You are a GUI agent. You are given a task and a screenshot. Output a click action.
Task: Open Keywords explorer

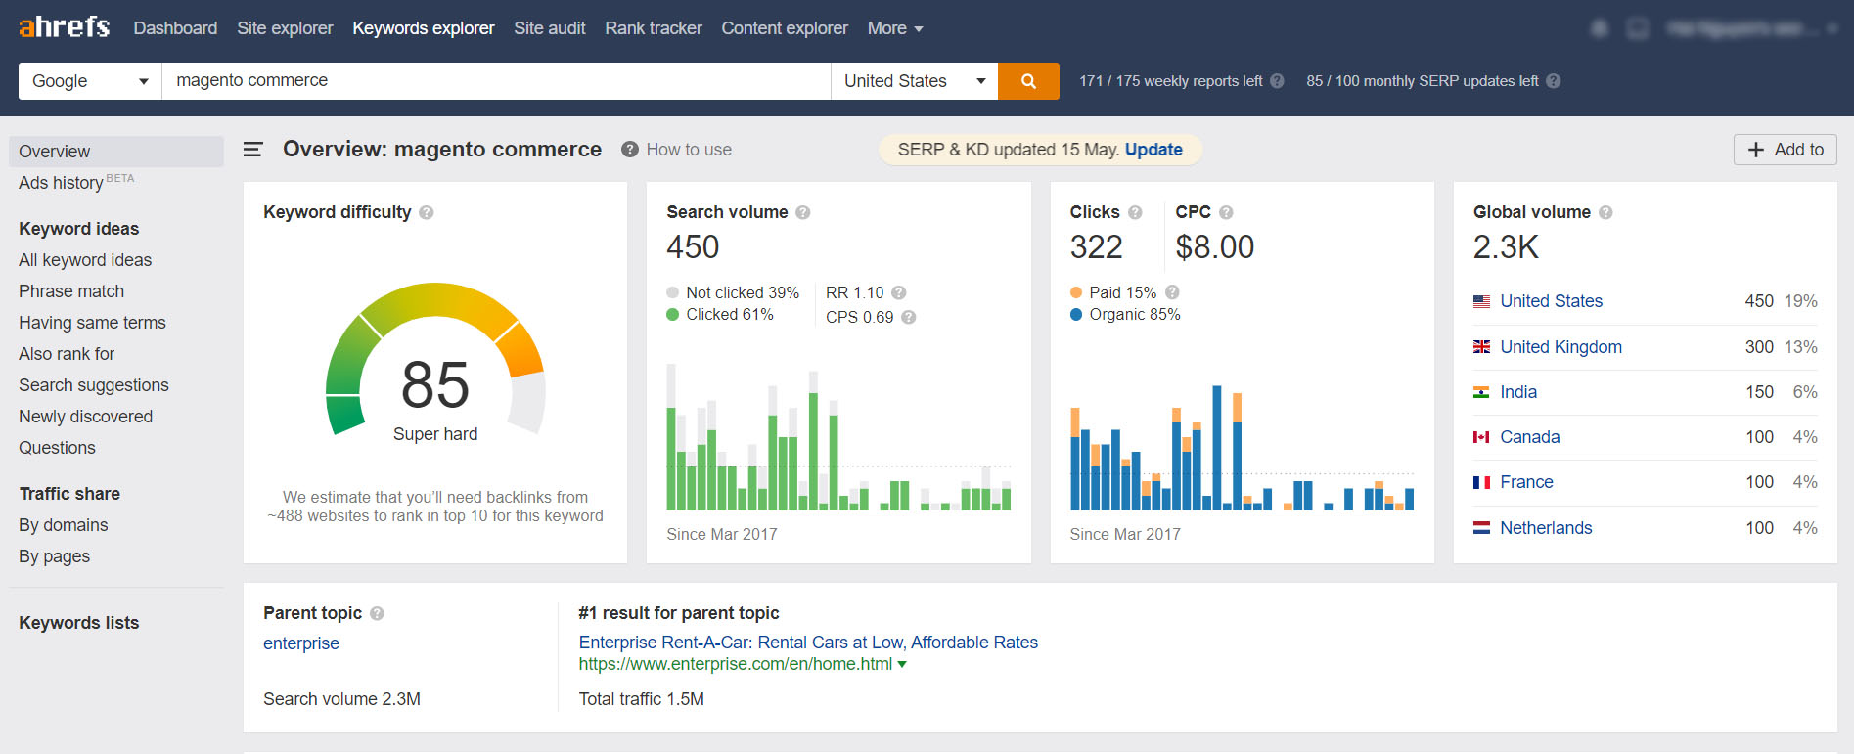tap(424, 28)
